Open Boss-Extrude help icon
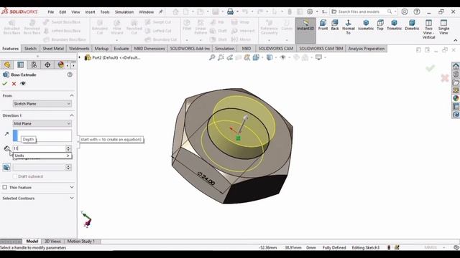Viewport: 460px width, 258px height. tap(70, 75)
